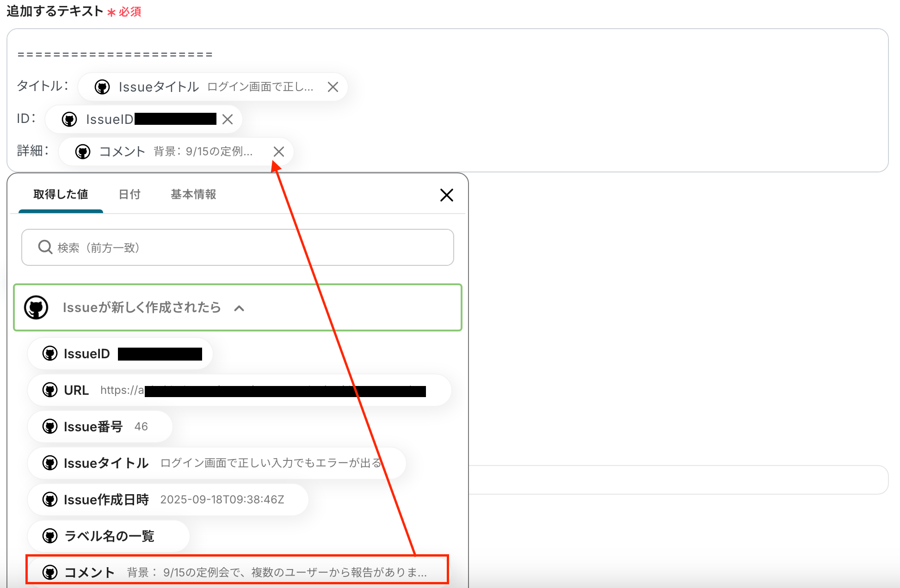Open the 基本情報 tab
The width and height of the screenshot is (900, 588).
193,195
